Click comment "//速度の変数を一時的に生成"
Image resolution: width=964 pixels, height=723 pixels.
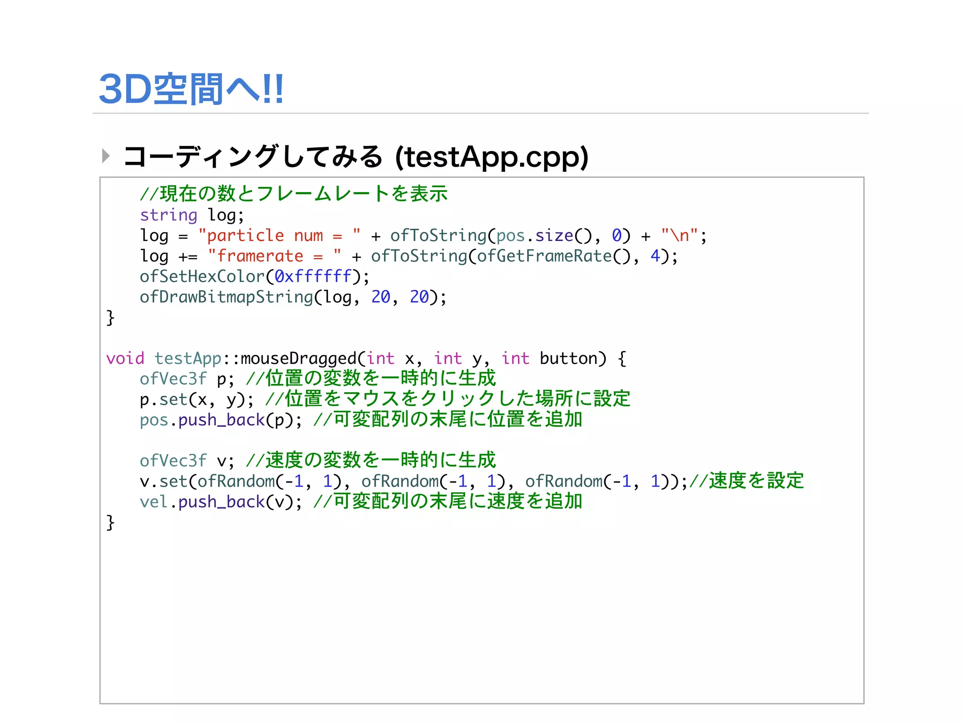tap(371, 460)
